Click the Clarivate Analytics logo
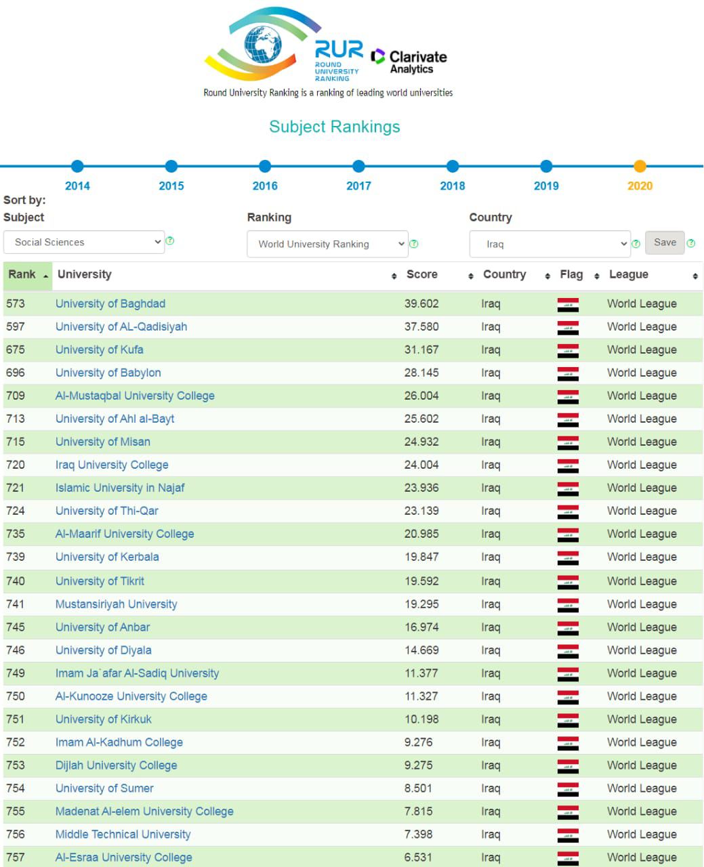 410,62
